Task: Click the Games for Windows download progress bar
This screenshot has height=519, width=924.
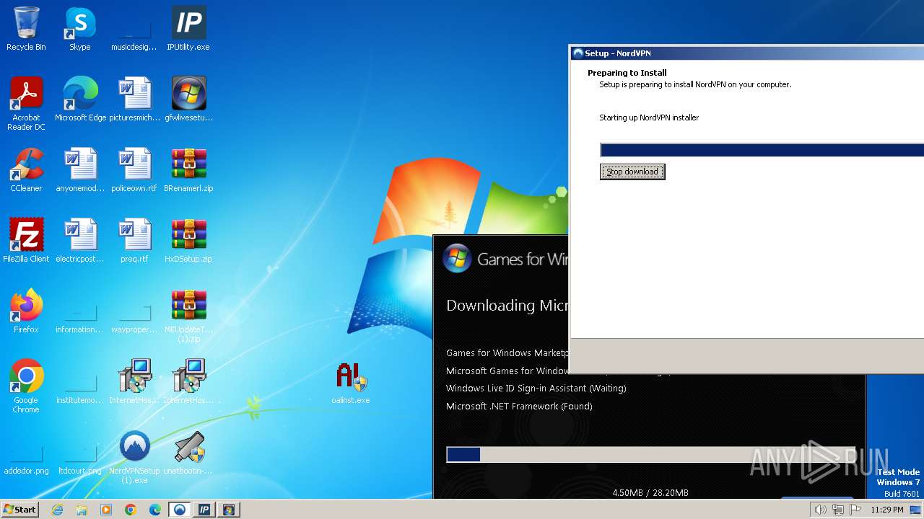Action: [650, 454]
